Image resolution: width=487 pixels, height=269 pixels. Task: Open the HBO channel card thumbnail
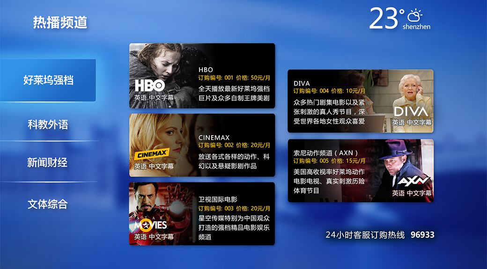pos(164,76)
